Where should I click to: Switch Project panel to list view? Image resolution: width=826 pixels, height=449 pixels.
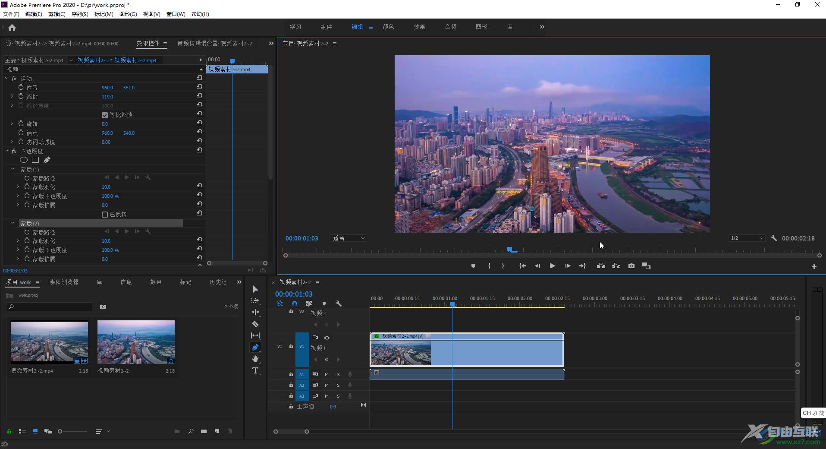click(22, 431)
